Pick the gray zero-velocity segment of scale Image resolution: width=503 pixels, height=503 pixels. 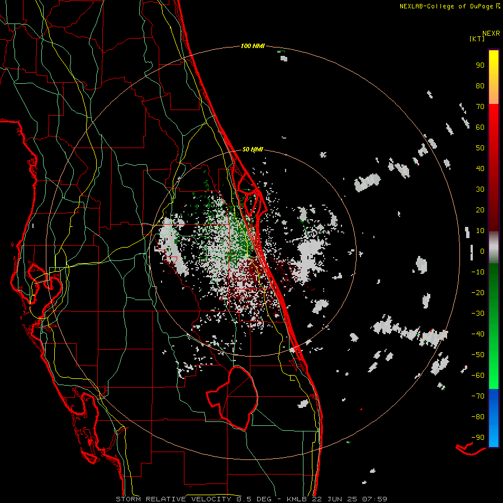(x=493, y=247)
